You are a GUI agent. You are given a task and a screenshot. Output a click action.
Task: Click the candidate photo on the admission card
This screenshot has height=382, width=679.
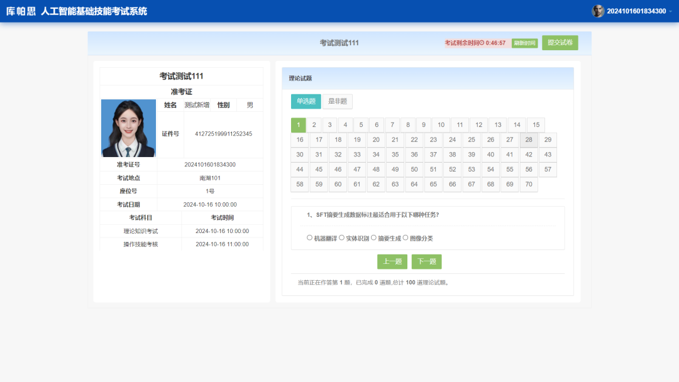[128, 128]
